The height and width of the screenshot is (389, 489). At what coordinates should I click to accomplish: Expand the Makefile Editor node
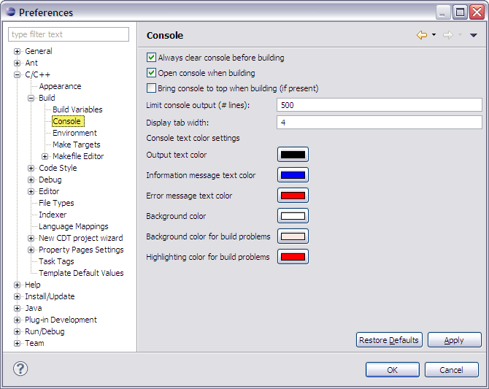tap(45, 157)
